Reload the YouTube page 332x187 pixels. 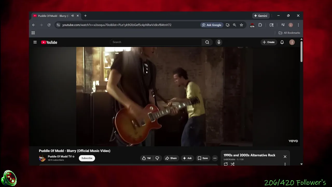tap(49, 25)
